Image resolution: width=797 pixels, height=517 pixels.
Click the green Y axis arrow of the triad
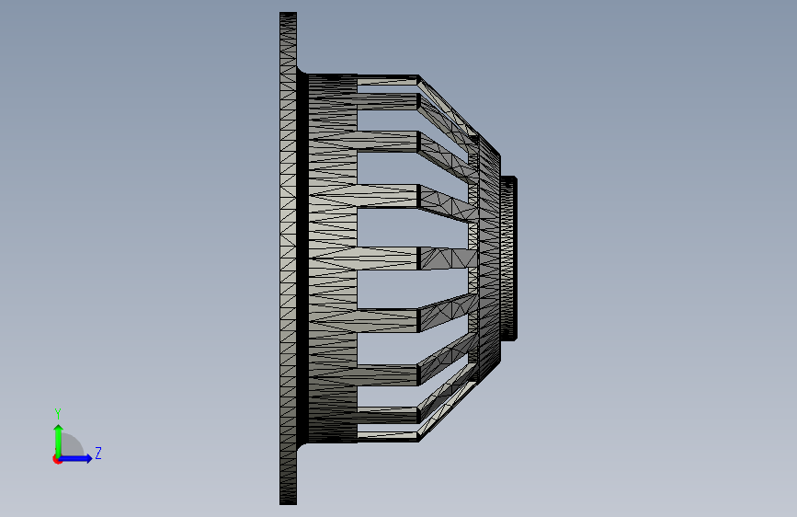(x=59, y=441)
